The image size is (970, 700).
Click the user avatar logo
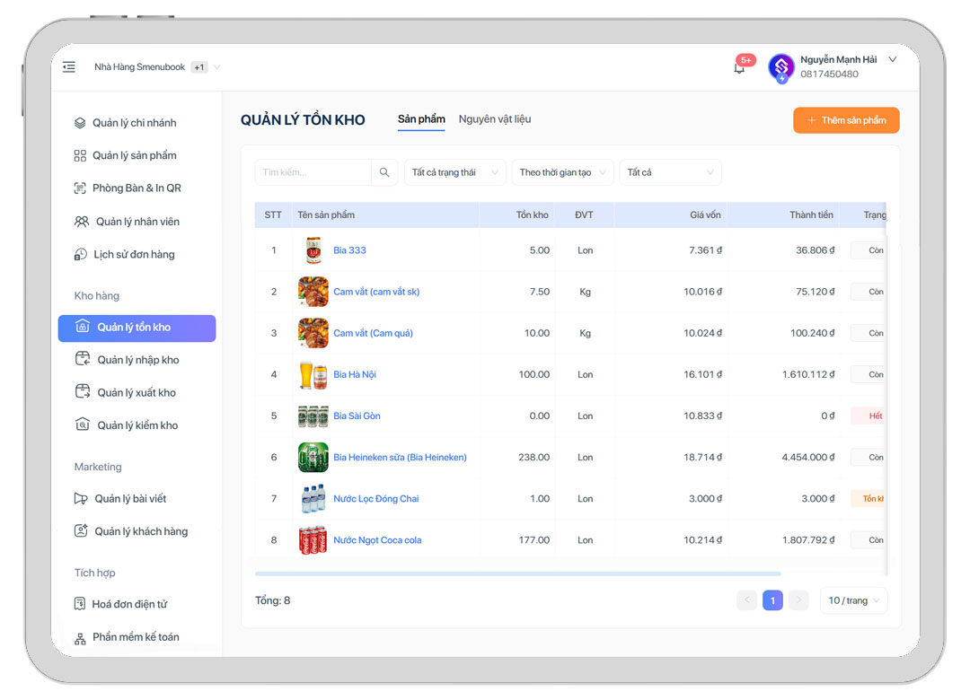781,66
